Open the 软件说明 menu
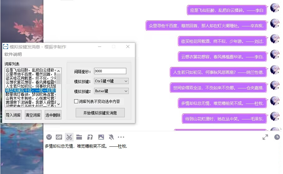 click(13, 54)
